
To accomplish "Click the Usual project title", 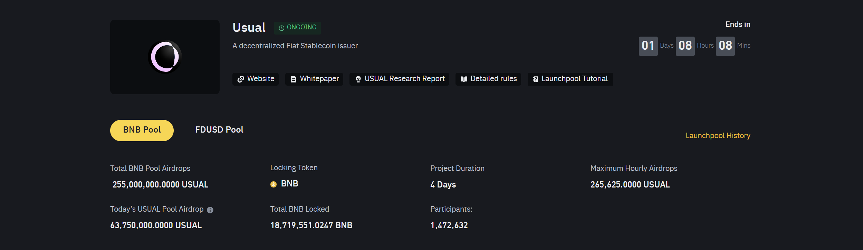I will [x=249, y=28].
